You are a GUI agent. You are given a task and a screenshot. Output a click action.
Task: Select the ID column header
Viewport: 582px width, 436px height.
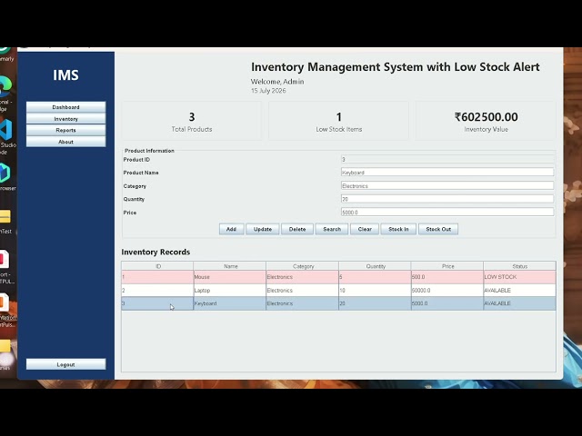pyautogui.click(x=157, y=266)
